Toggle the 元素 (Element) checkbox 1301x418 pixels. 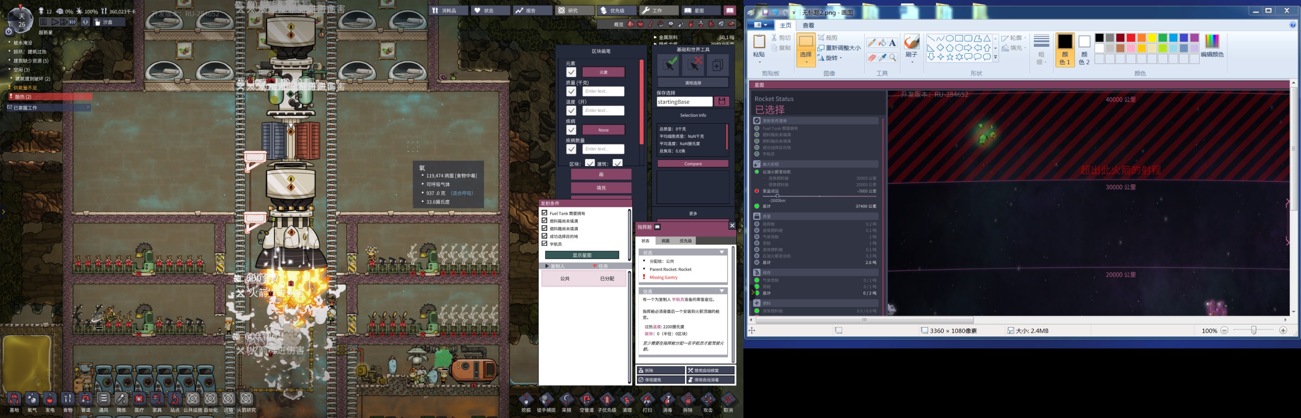point(571,72)
